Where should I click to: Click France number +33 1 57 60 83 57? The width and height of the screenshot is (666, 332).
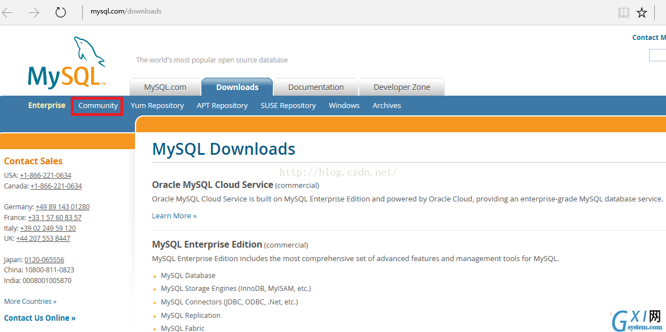point(55,218)
